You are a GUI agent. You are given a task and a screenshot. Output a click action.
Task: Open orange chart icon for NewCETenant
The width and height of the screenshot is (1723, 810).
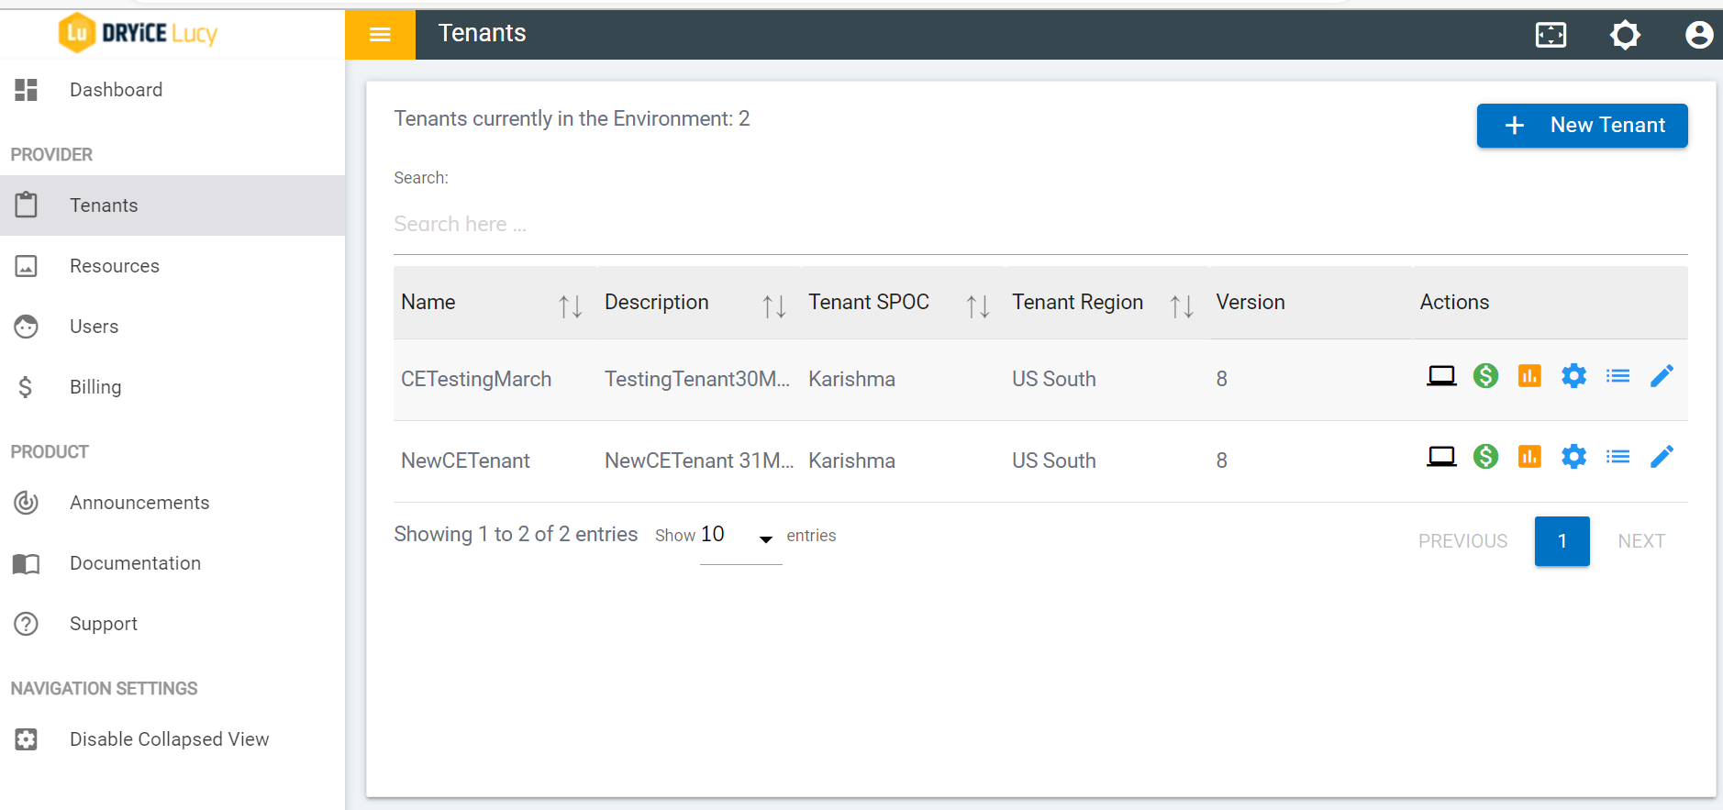tap(1529, 457)
